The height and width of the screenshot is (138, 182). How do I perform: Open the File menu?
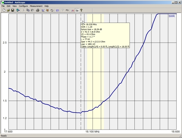point(3,6)
